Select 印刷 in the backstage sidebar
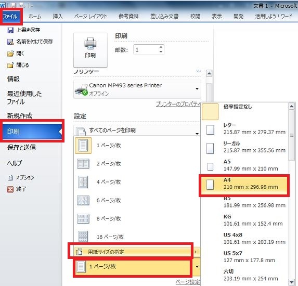 click(x=32, y=132)
